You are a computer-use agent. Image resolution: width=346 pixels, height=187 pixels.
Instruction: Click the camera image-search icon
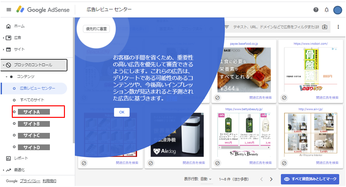(x=325, y=27)
